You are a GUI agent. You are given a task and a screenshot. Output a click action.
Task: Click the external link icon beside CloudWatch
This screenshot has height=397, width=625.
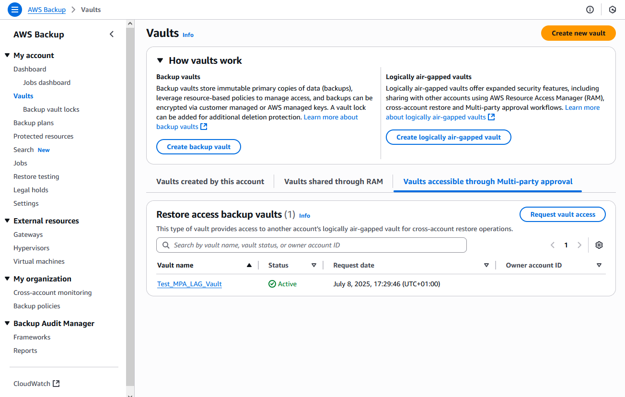click(x=57, y=384)
